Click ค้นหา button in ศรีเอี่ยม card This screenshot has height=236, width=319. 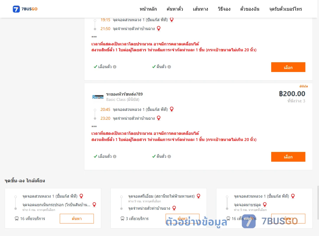pos(182,219)
